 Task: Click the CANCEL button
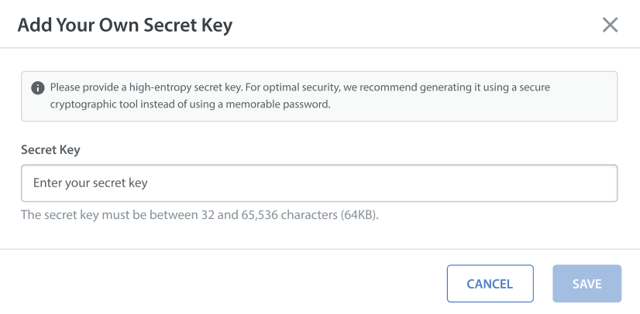(x=490, y=284)
